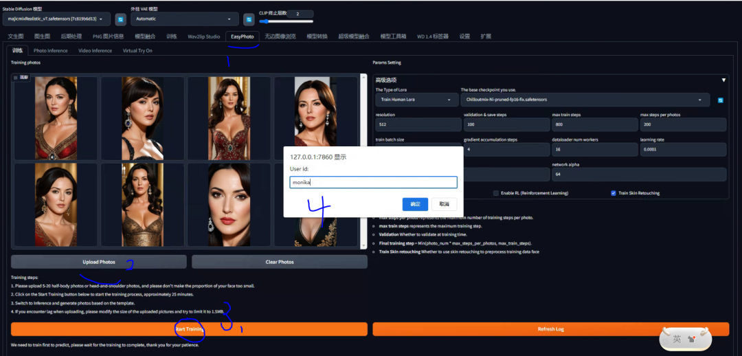The width and height of the screenshot is (742, 356).
Task: Select second training photo in top row
Action: pyautogui.click(x=142, y=118)
